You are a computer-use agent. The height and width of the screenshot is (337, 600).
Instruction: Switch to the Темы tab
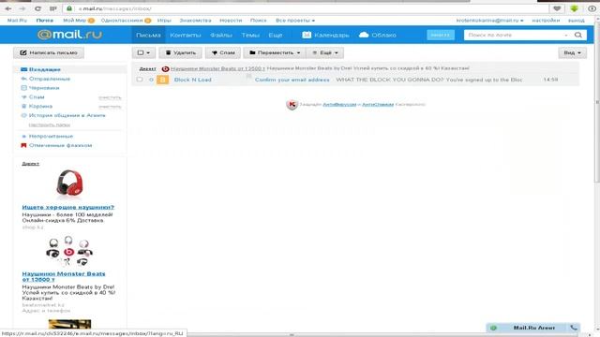click(x=250, y=35)
